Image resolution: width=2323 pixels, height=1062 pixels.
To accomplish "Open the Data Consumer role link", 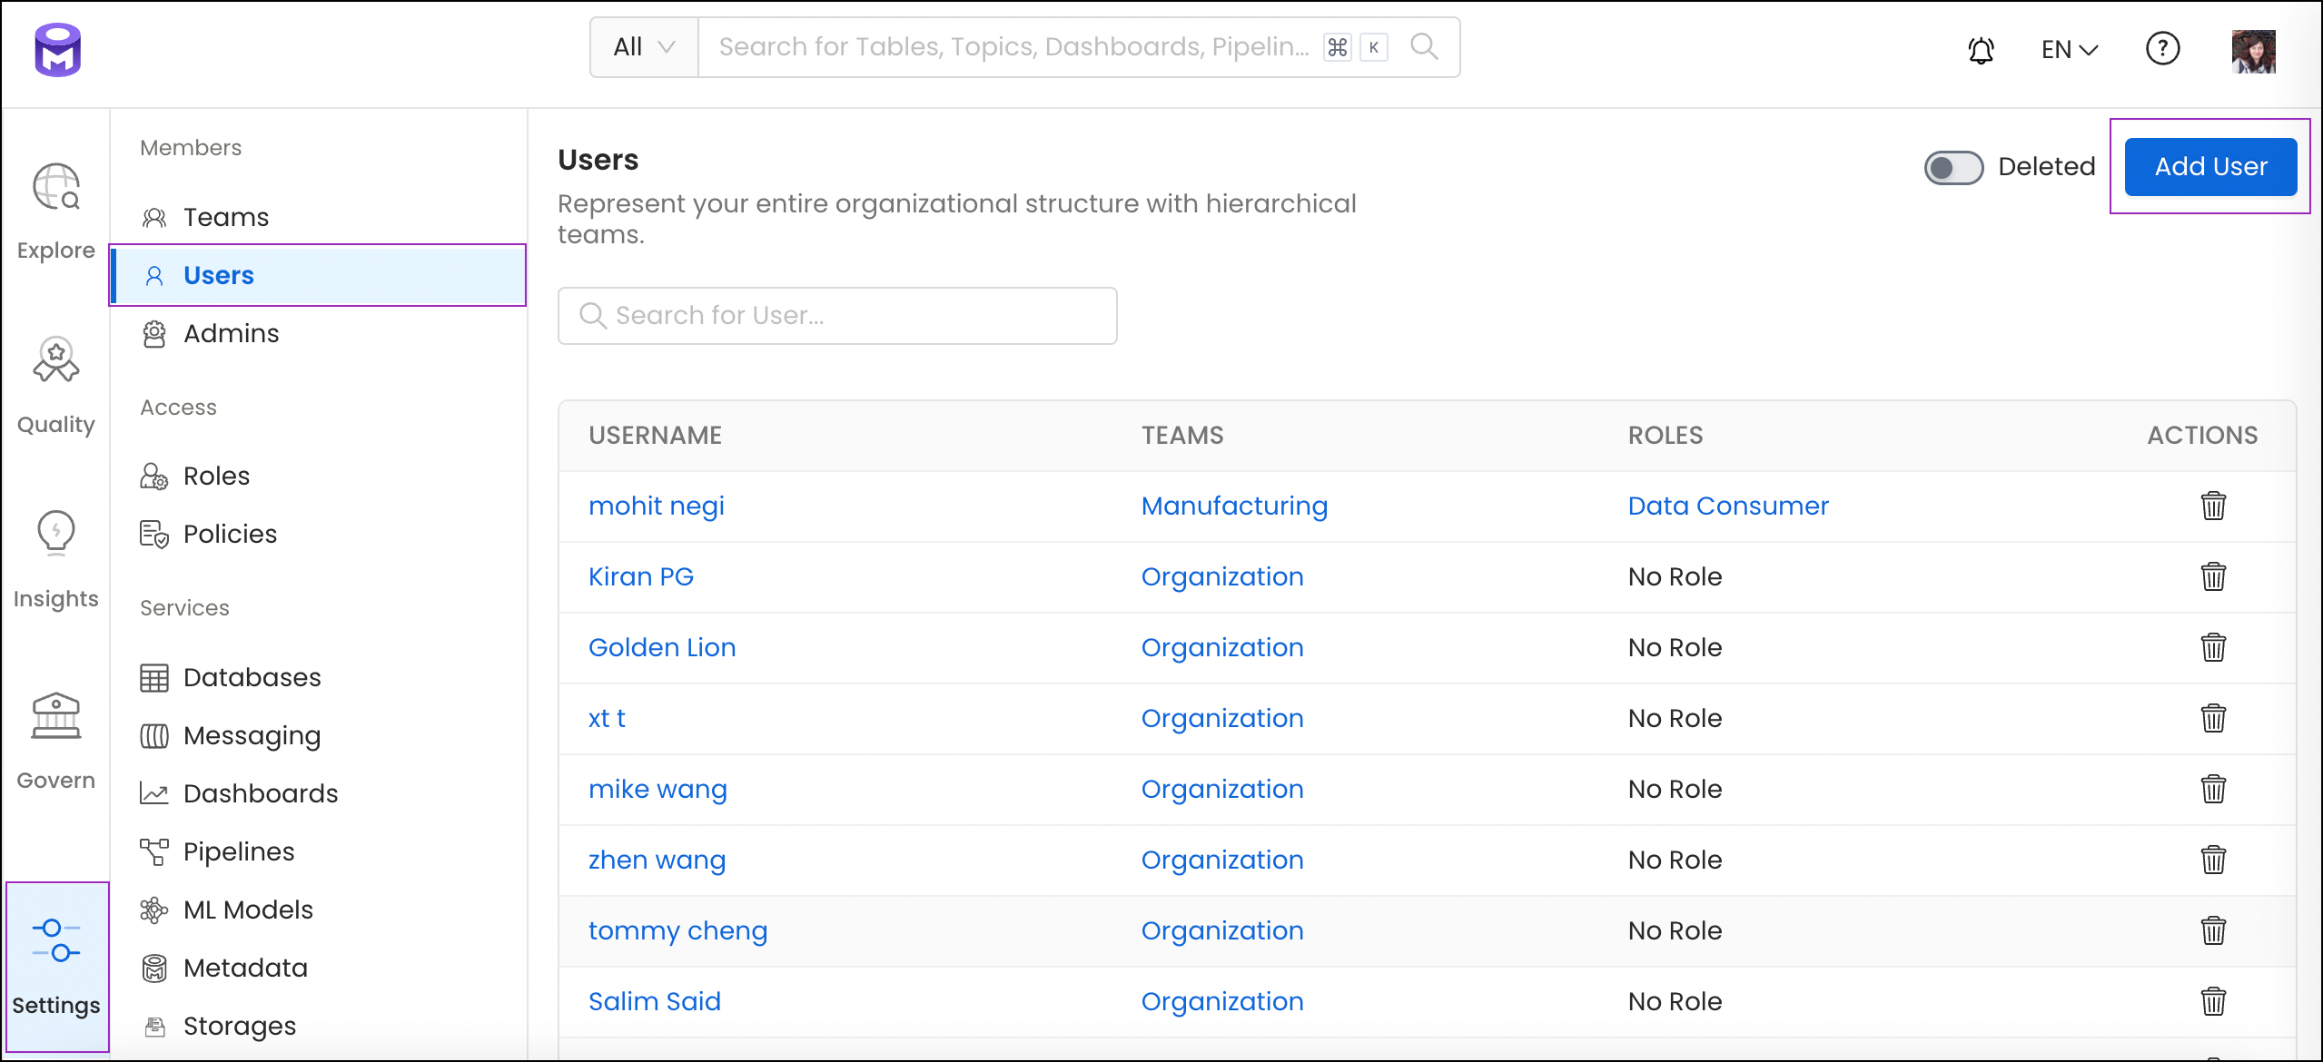I will (1728, 506).
